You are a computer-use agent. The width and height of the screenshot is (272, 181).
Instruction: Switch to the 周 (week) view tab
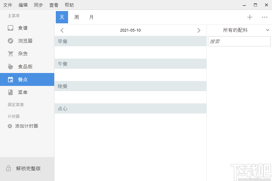tap(76, 17)
